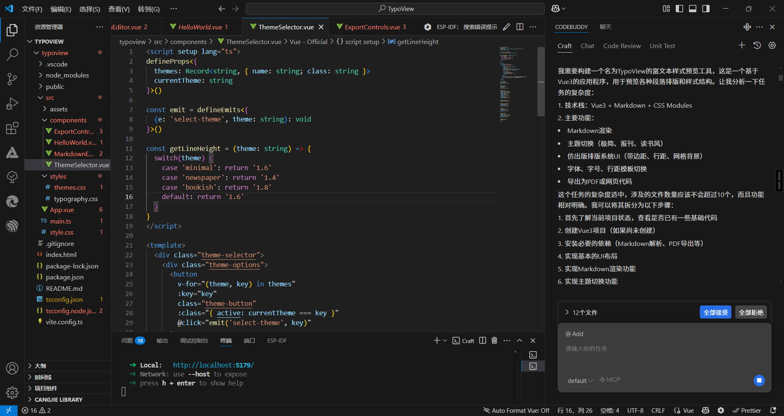This screenshot has width=784, height=416.
Task: Open the remote window indicator
Action: [9, 410]
